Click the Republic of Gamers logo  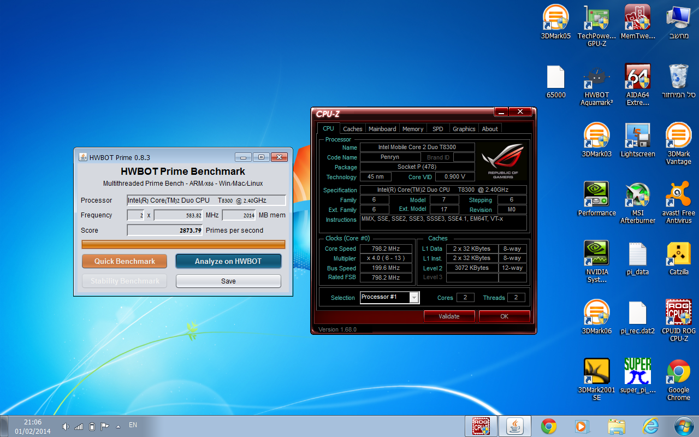tap(502, 160)
